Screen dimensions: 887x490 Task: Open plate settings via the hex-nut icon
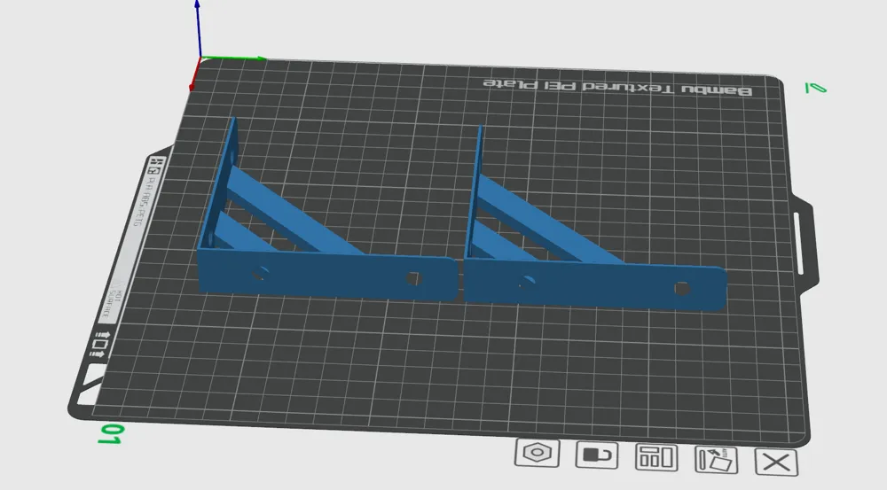click(538, 453)
